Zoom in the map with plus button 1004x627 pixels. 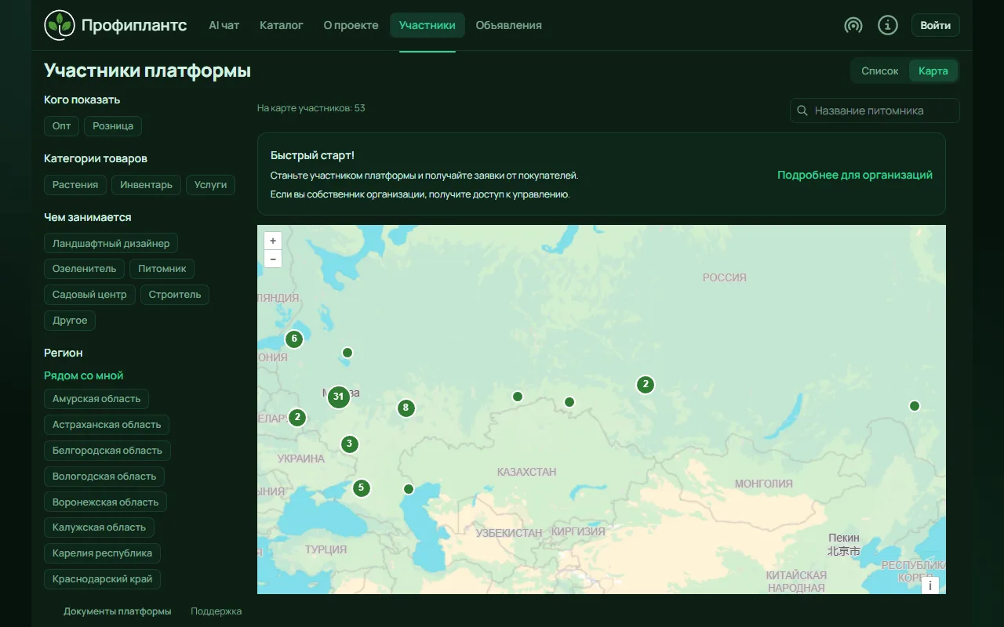click(273, 241)
